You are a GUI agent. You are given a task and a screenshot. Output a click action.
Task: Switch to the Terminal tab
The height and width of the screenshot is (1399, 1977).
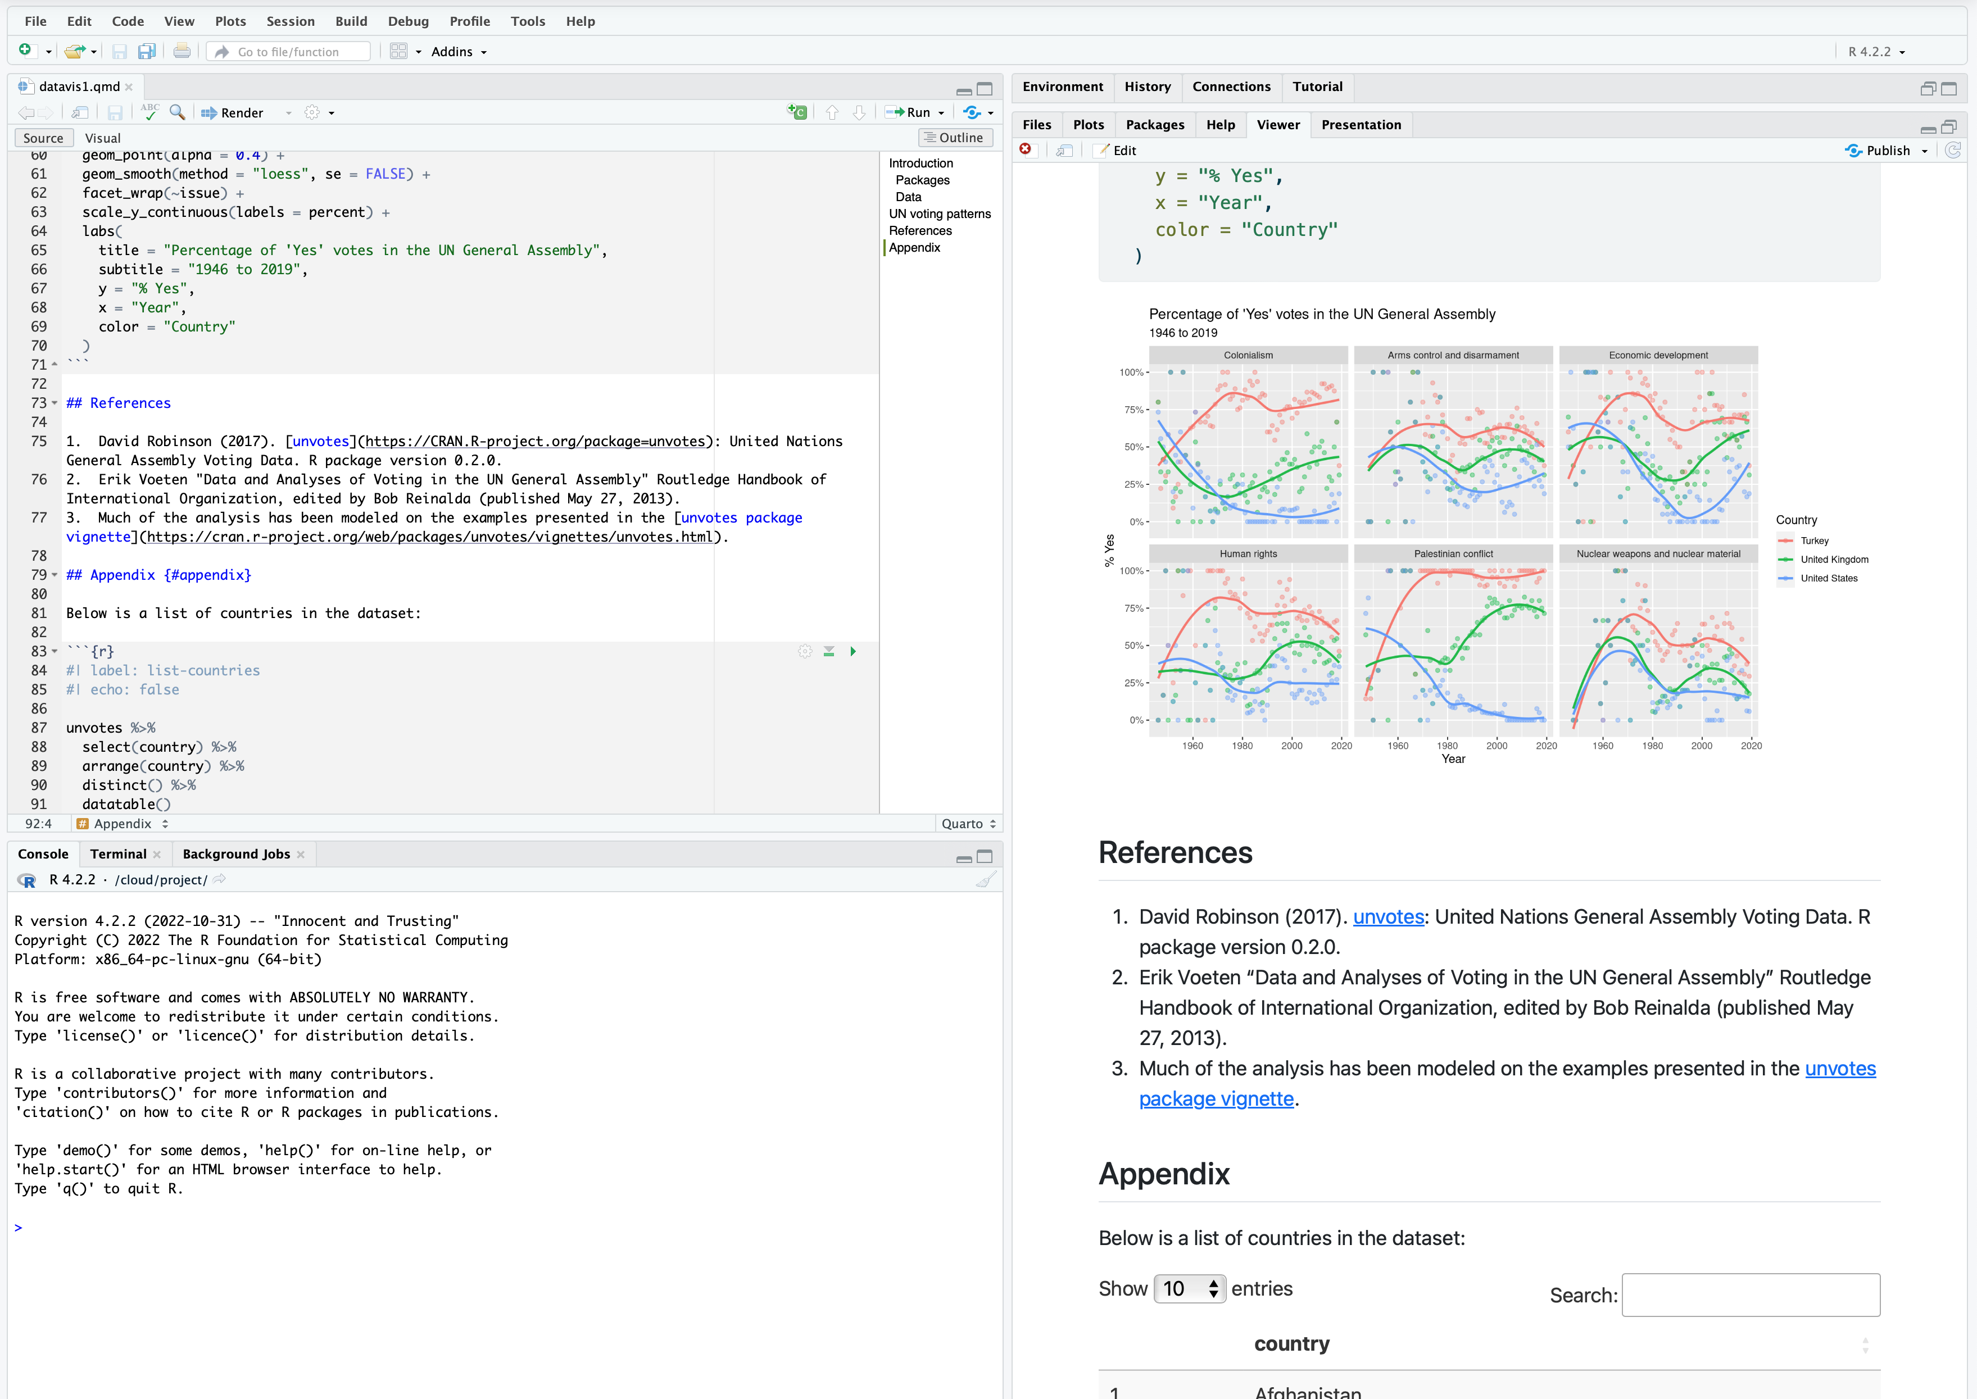[x=118, y=853]
